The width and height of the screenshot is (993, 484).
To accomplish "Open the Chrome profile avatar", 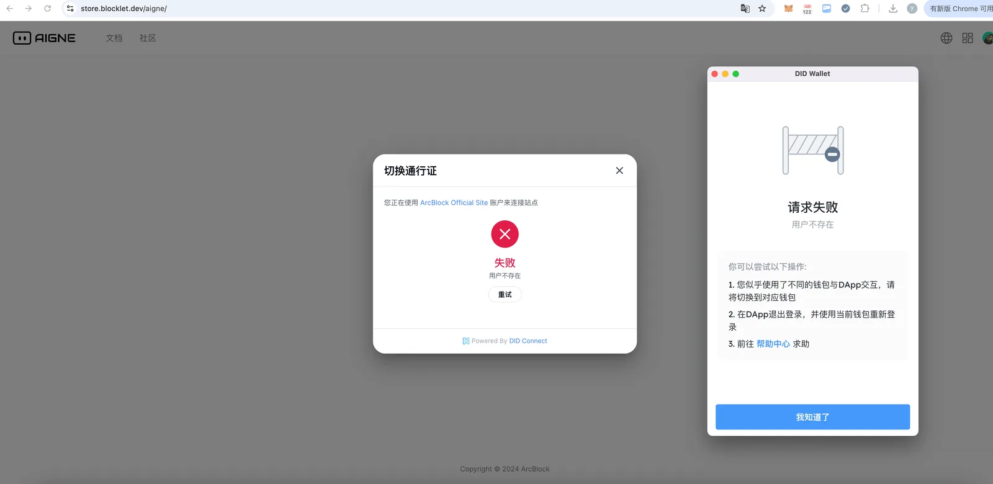I will [912, 9].
